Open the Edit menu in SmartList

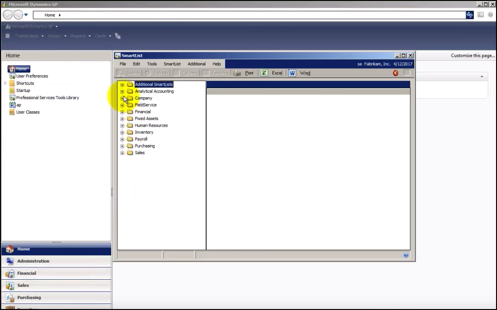pyautogui.click(x=136, y=64)
